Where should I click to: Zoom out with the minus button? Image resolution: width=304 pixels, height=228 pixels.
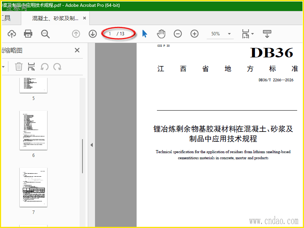pyautogui.click(x=178, y=34)
